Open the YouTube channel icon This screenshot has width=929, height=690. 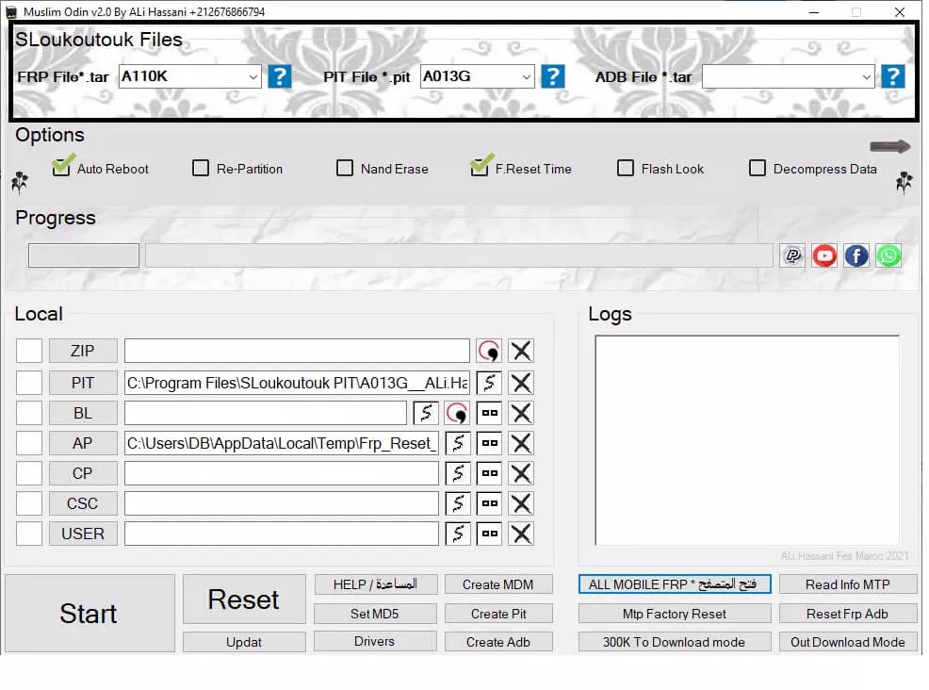824,255
